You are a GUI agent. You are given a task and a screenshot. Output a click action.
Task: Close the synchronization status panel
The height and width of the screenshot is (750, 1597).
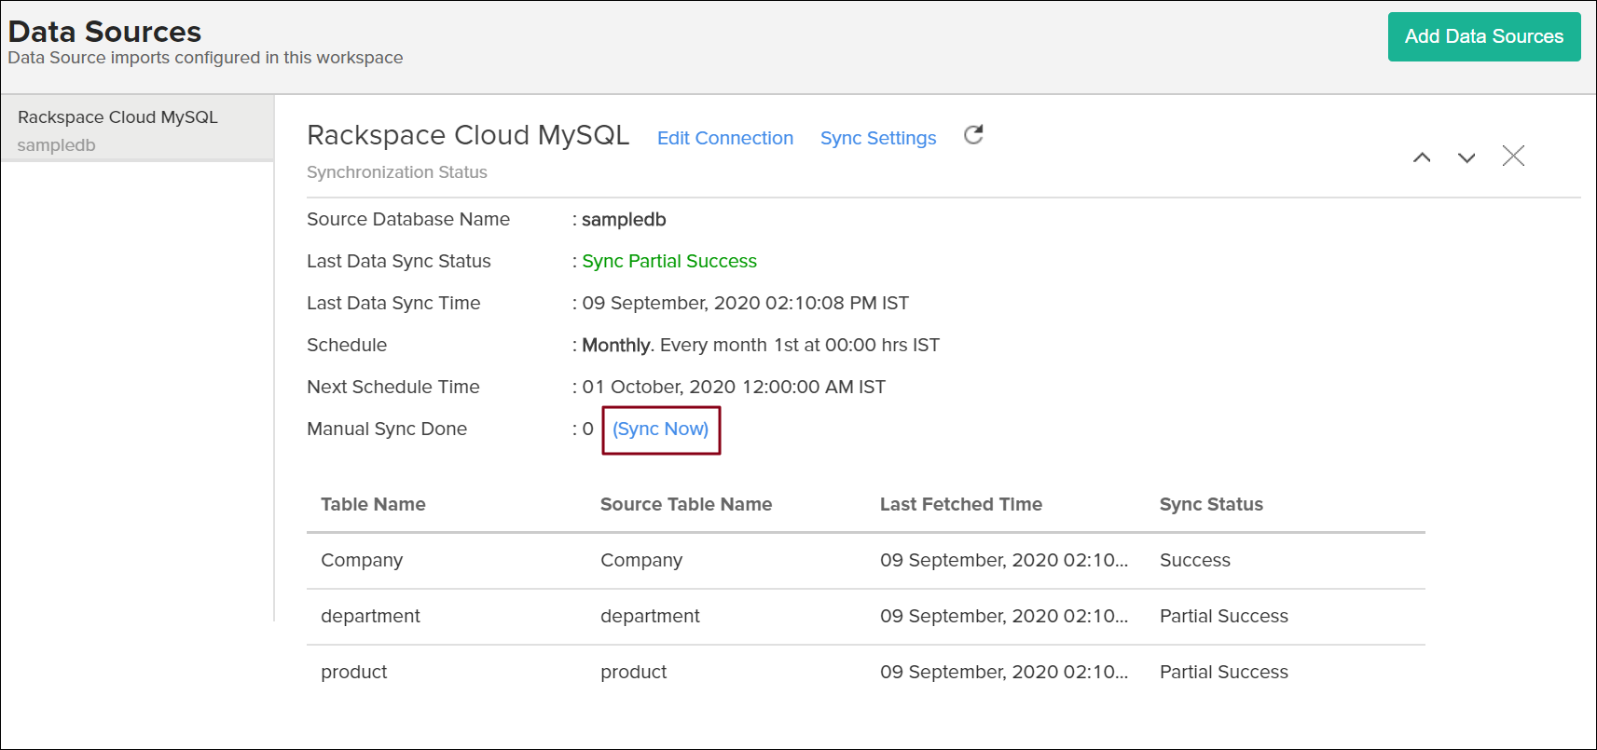click(x=1512, y=156)
